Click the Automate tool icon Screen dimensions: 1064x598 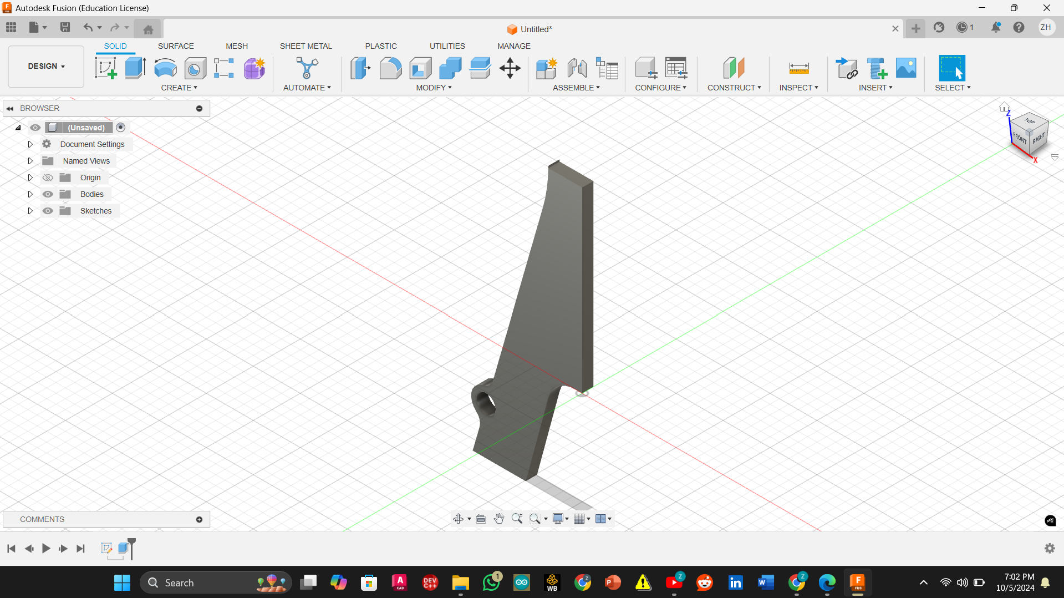coord(307,68)
